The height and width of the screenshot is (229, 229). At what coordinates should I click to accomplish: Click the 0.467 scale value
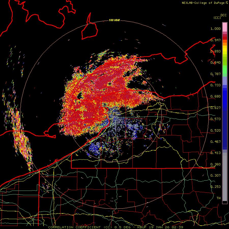[x=216, y=142]
